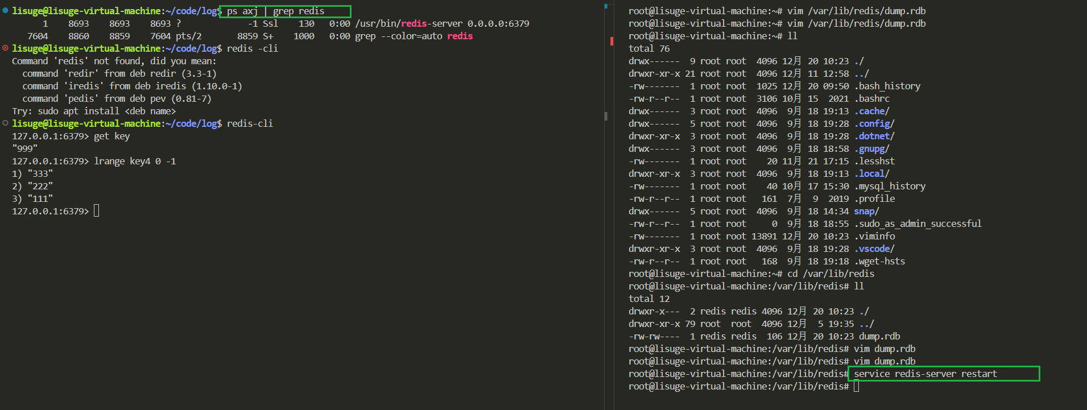Image resolution: width=1087 pixels, height=410 pixels.
Task: Click dump.rdb in the redis directory listing row
Action: coord(879,336)
